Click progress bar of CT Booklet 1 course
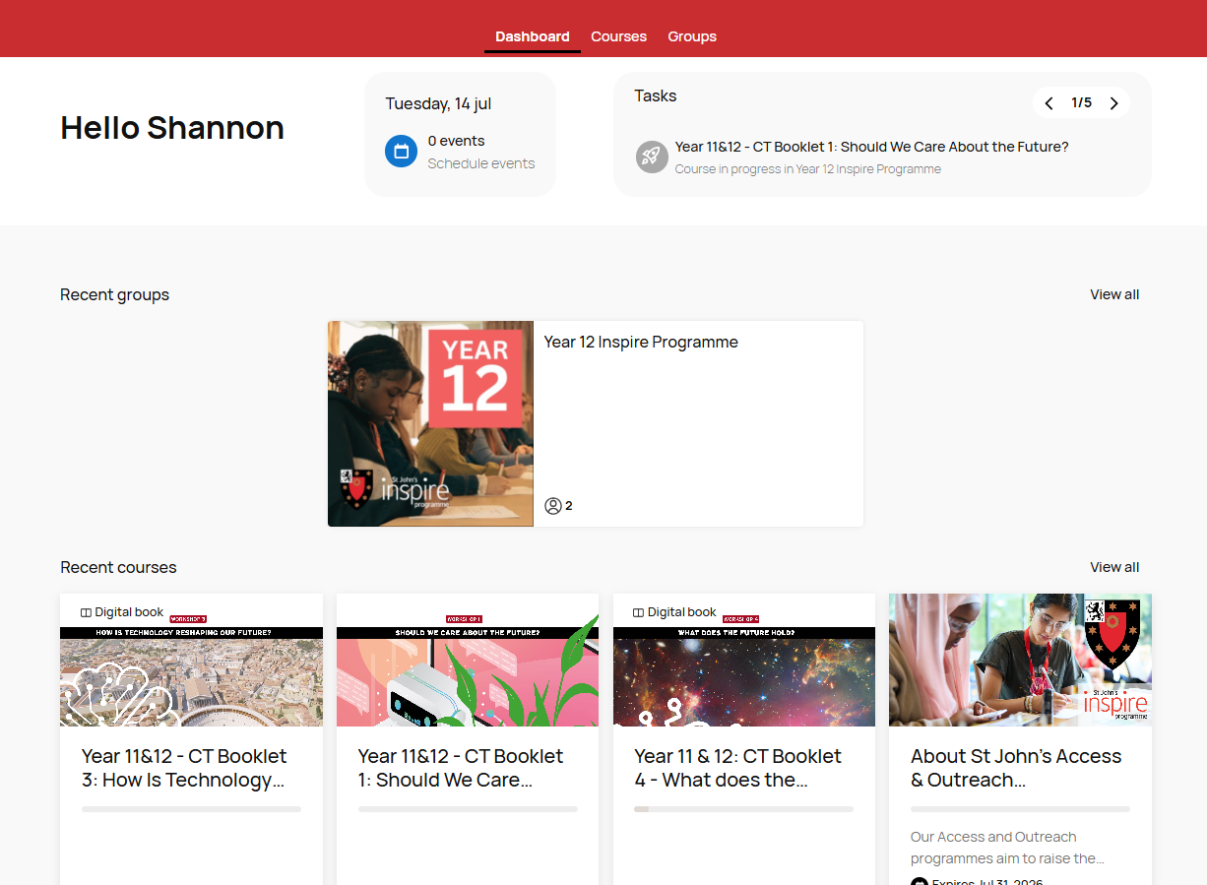 [468, 809]
